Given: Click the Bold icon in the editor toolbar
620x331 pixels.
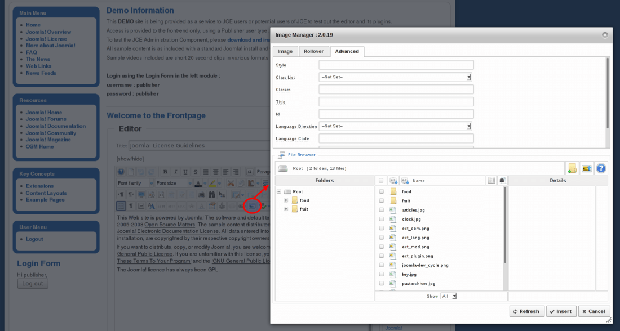Looking at the screenshot, I should pos(165,172).
